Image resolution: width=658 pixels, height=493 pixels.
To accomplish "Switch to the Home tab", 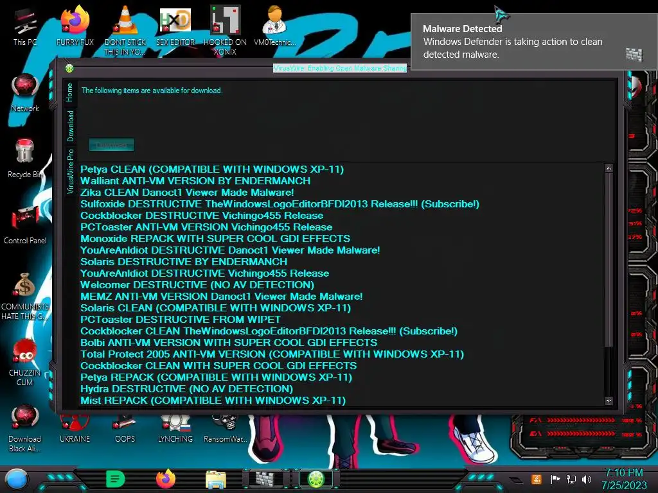I will (69, 92).
